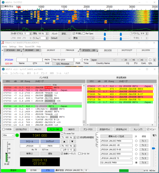159x173 pixels.
Task: Enable Tx even/1st checkbox
Action: click(62, 134)
